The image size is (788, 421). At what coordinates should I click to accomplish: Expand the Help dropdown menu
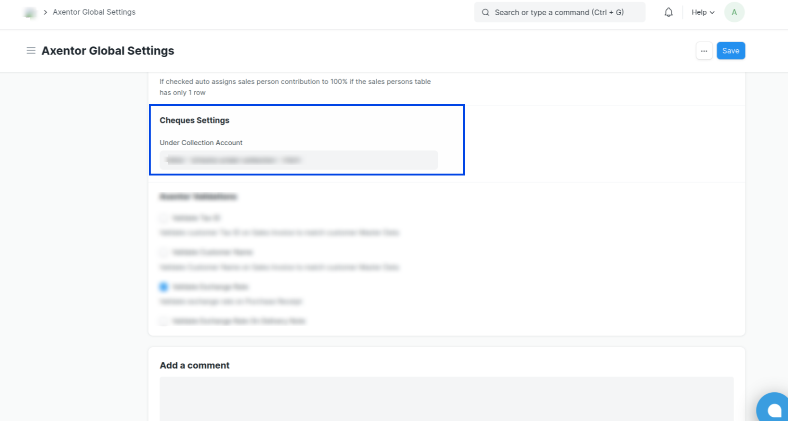click(702, 12)
